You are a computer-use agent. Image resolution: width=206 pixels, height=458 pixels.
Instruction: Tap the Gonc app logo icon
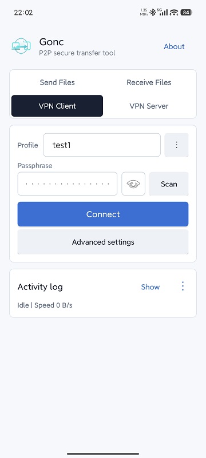coord(21,46)
